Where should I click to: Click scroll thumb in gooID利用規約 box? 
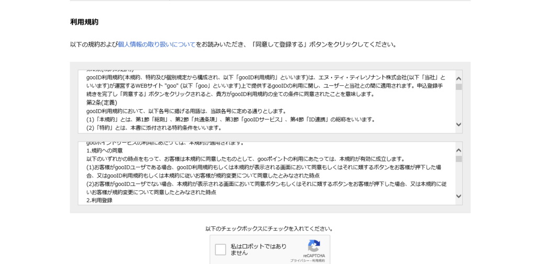pos(459,87)
